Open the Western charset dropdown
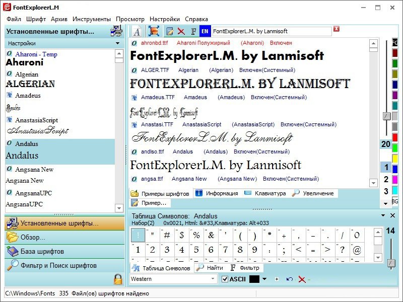The height and width of the screenshot is (302, 403). point(173,279)
